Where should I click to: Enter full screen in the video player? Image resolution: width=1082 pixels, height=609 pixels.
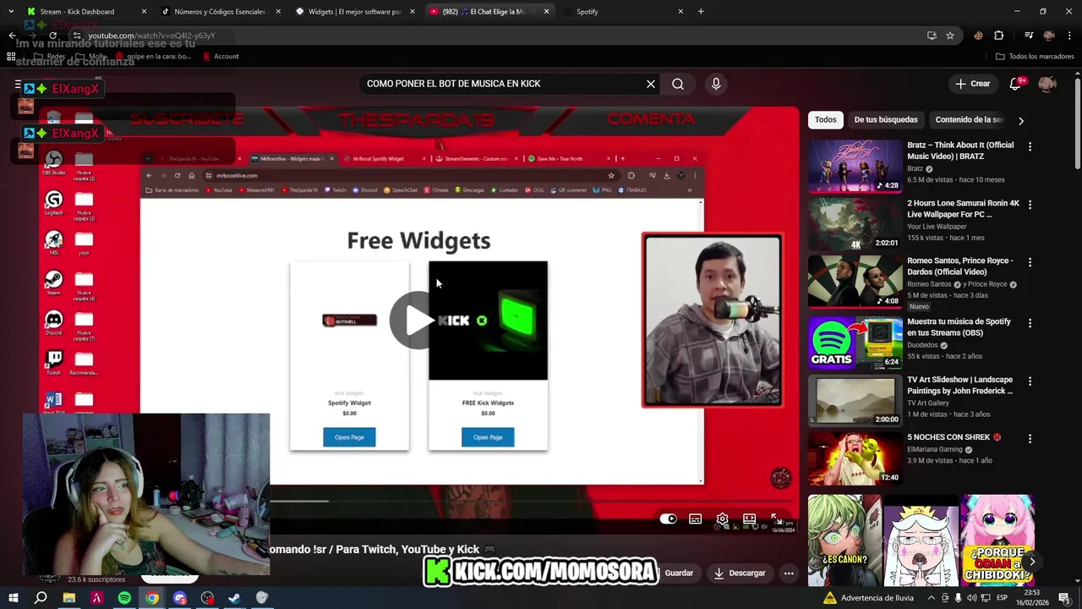775,518
